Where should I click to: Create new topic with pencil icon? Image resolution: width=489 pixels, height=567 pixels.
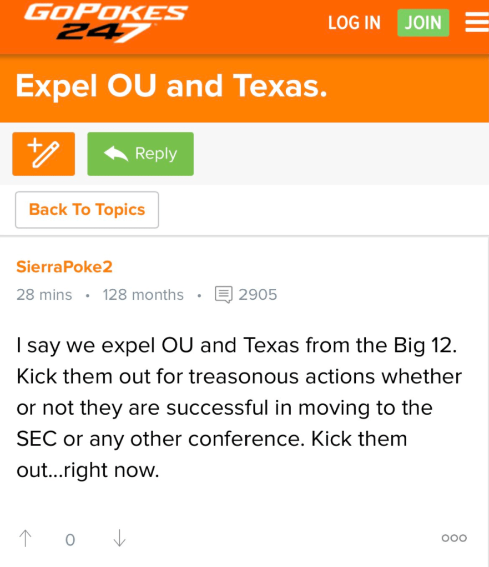[43, 154]
